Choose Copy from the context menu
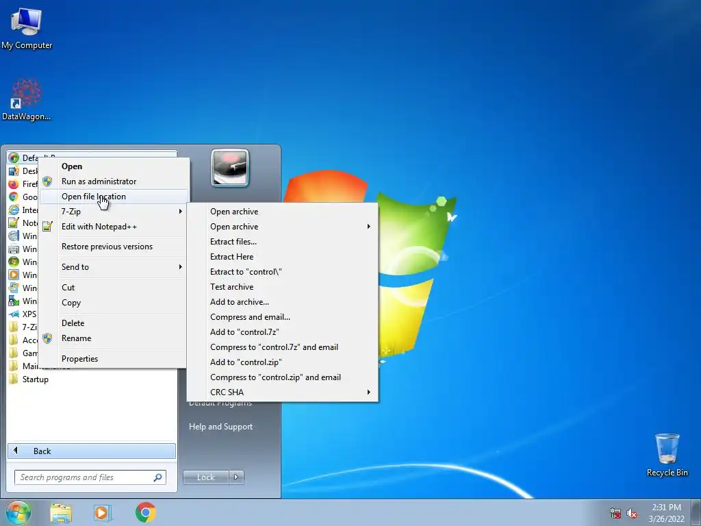 (114, 303)
